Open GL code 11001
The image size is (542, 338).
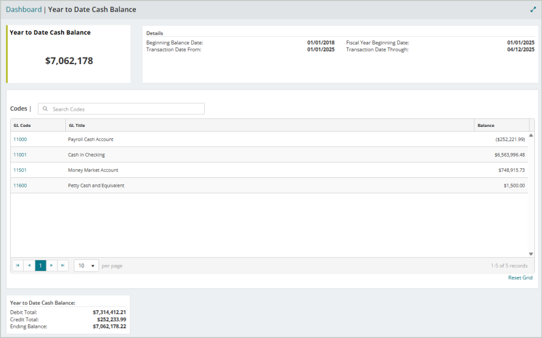coord(20,155)
